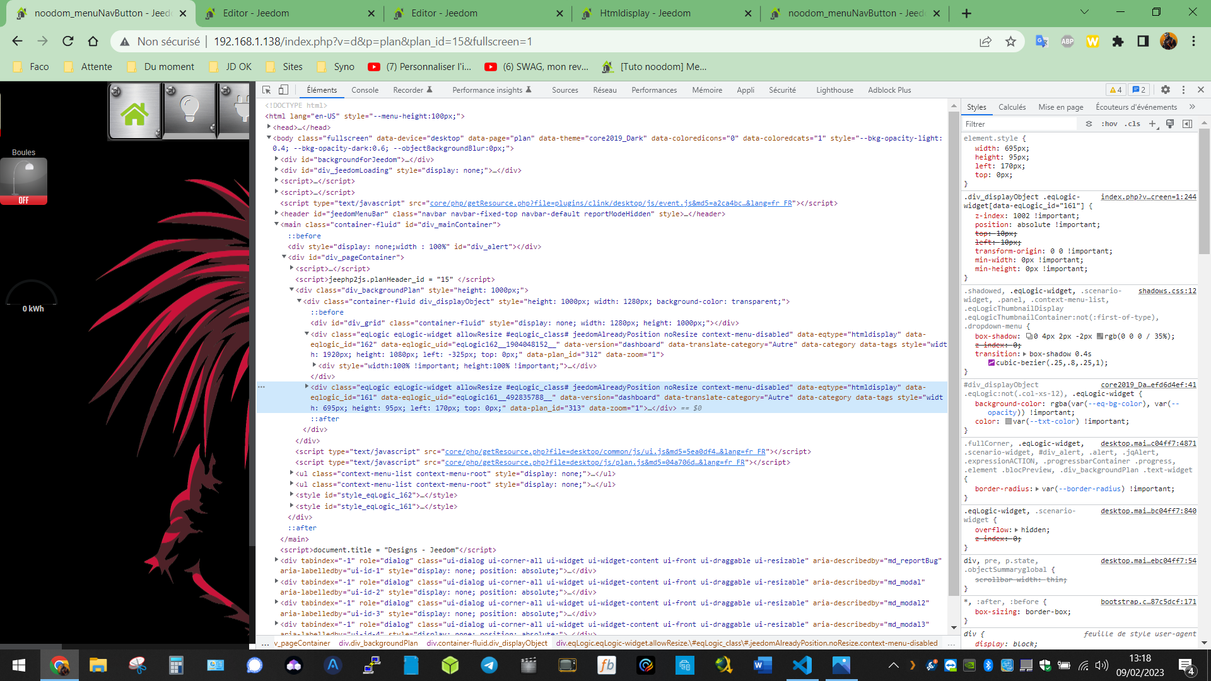Image resolution: width=1211 pixels, height=681 pixels.
Task: Open the ui.js script source link
Action: pyautogui.click(x=605, y=451)
